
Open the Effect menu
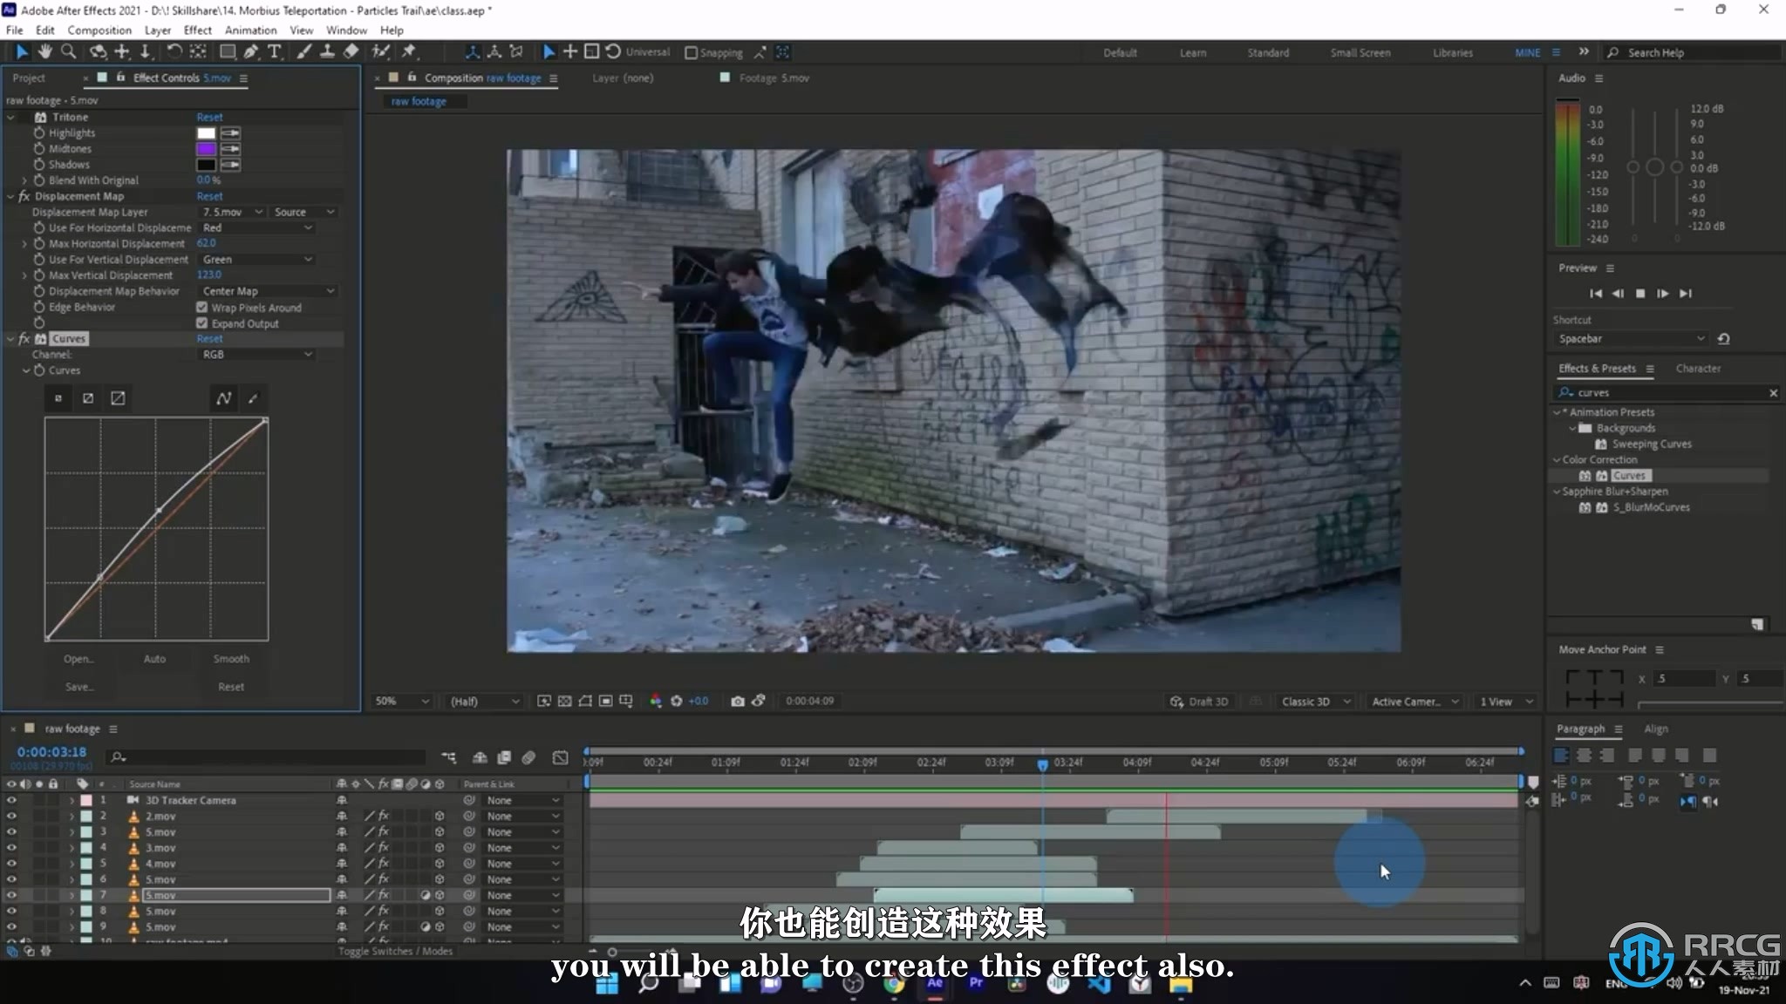197,30
